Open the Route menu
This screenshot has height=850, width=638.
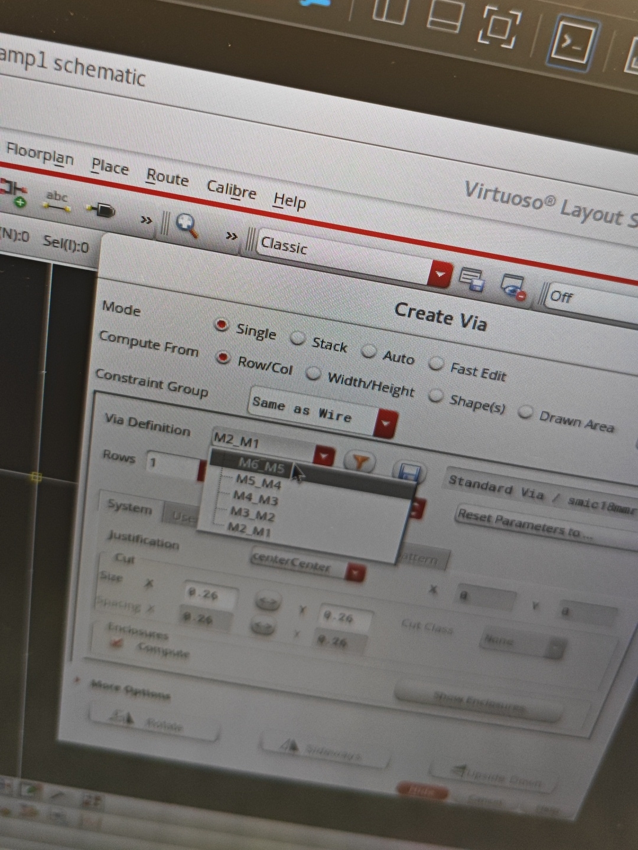pos(167,176)
